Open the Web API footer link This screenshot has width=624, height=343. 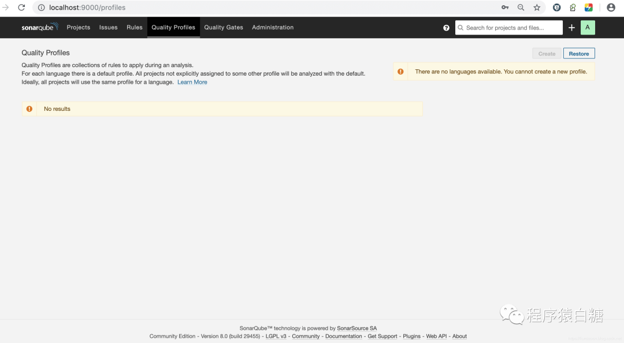[x=436, y=336]
